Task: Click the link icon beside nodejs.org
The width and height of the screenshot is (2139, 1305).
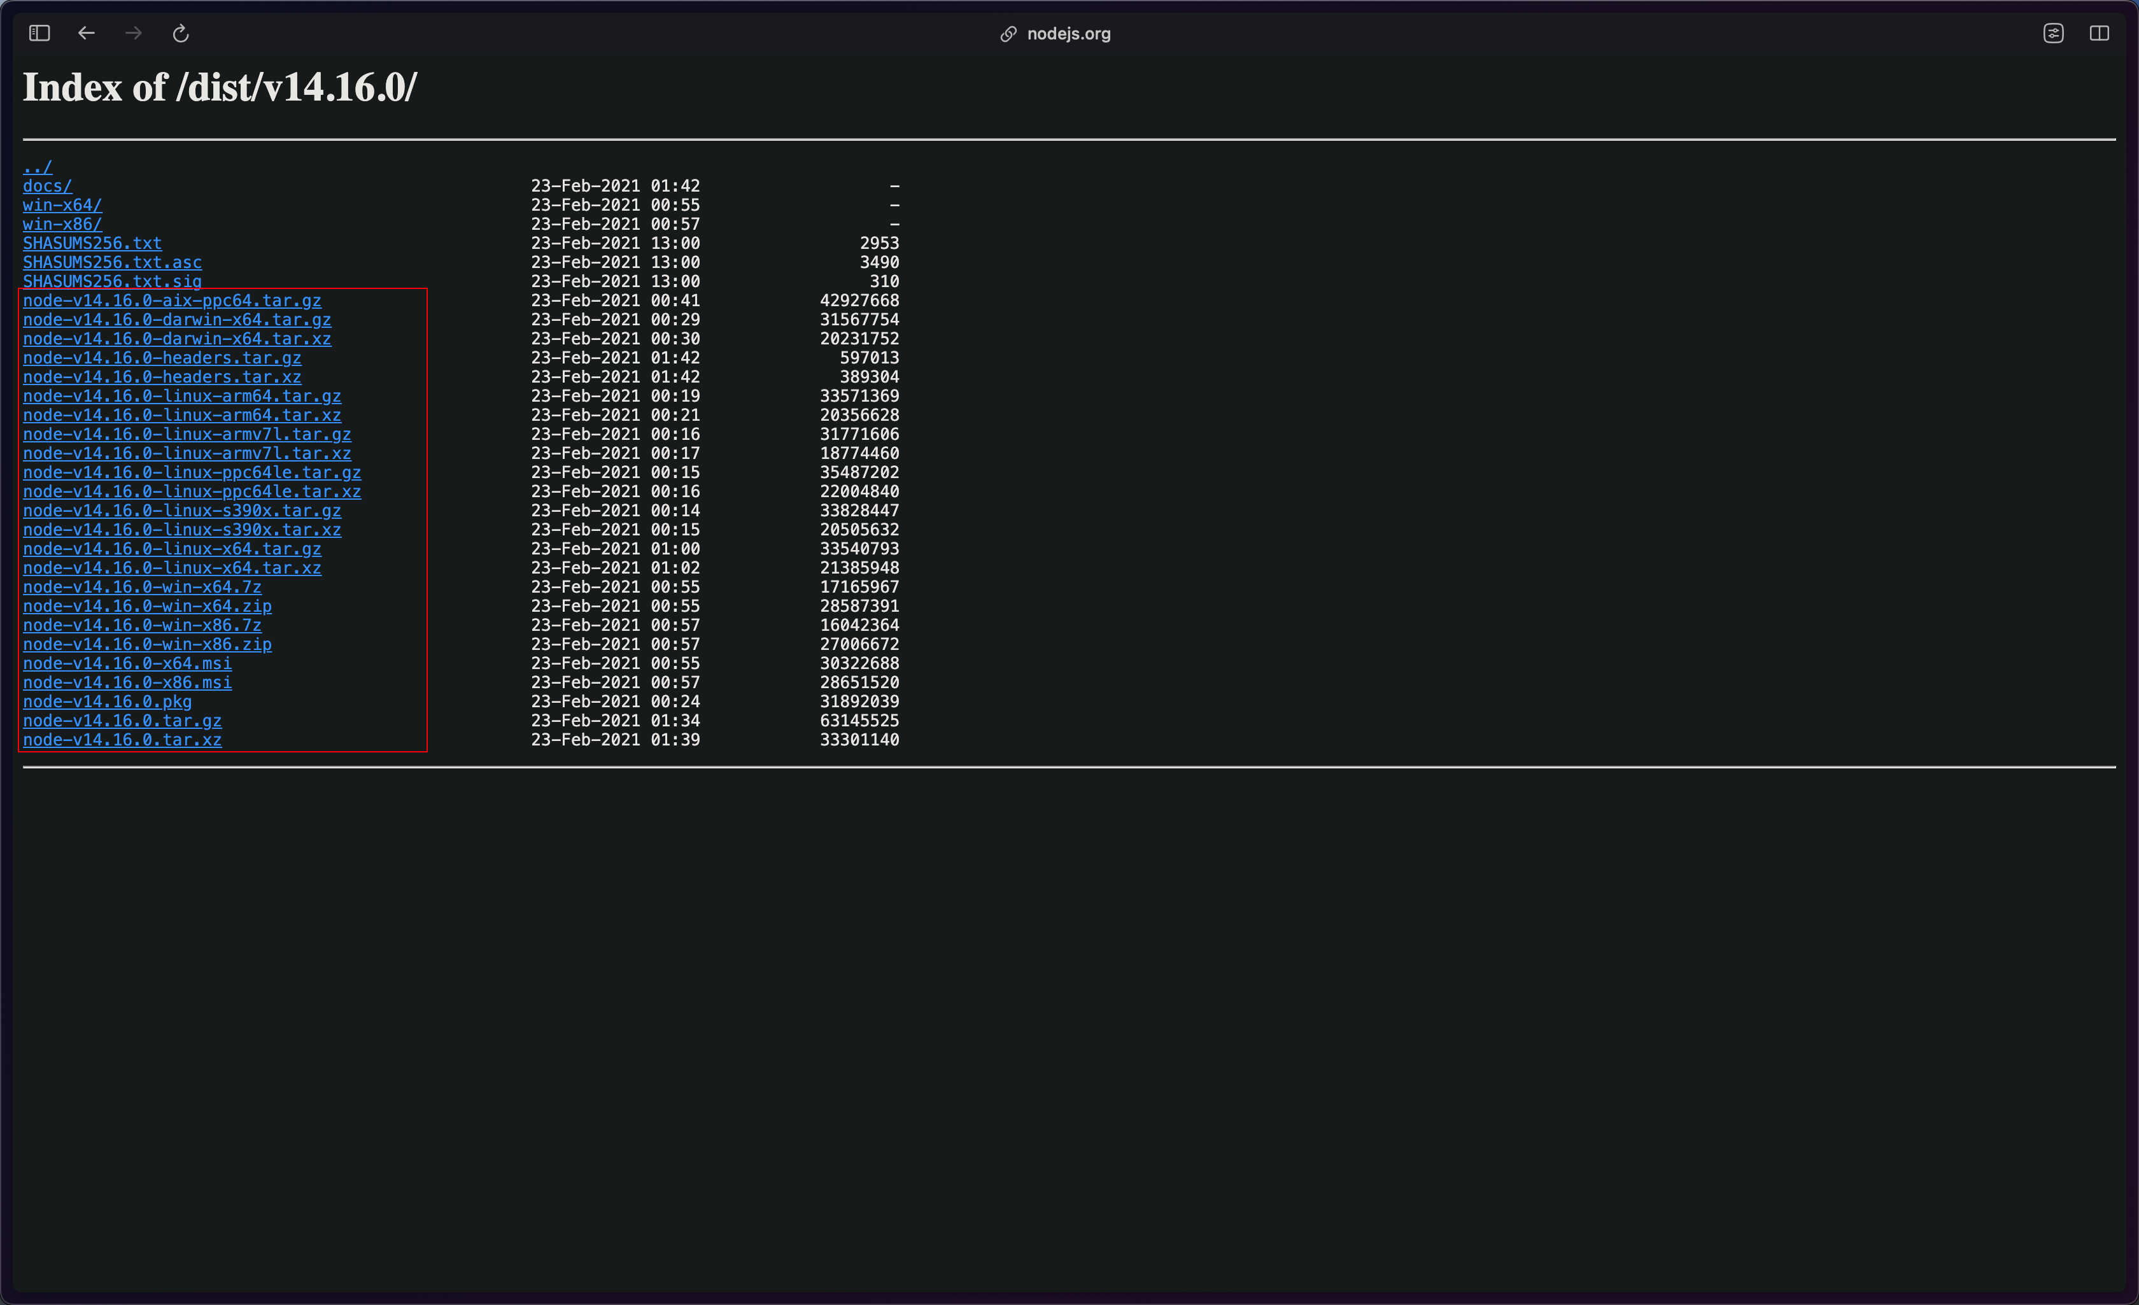Action: [1008, 34]
